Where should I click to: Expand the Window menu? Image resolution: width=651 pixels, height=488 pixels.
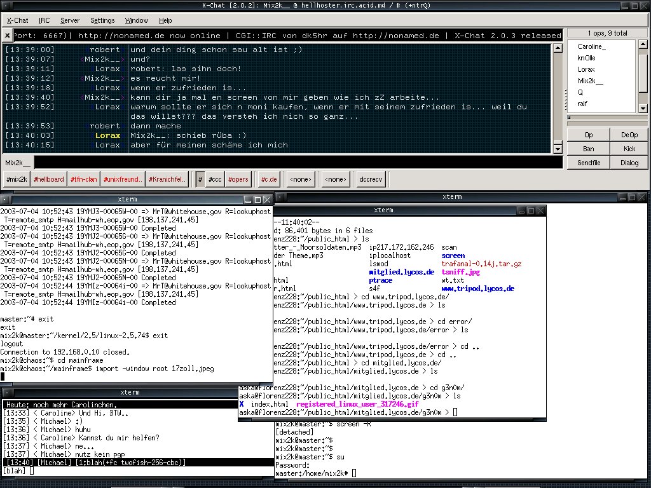click(137, 20)
